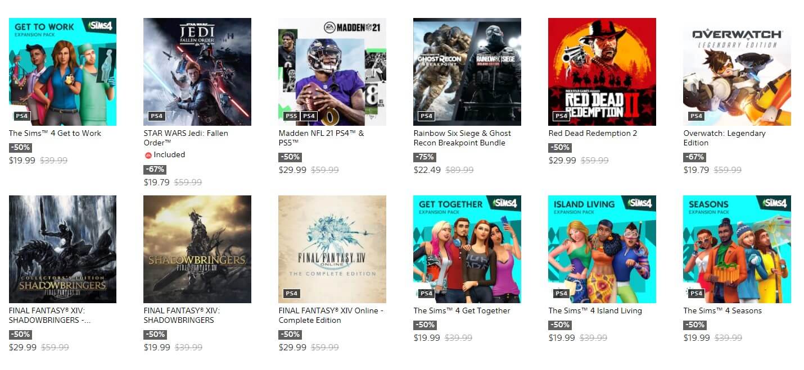Click the PS5 badge on Madden NFL 21
This screenshot has width=804, height=370.
pos(291,116)
